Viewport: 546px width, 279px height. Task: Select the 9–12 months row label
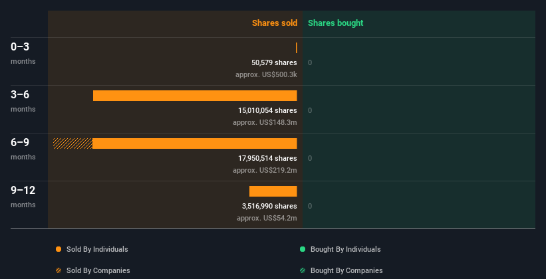23,191
